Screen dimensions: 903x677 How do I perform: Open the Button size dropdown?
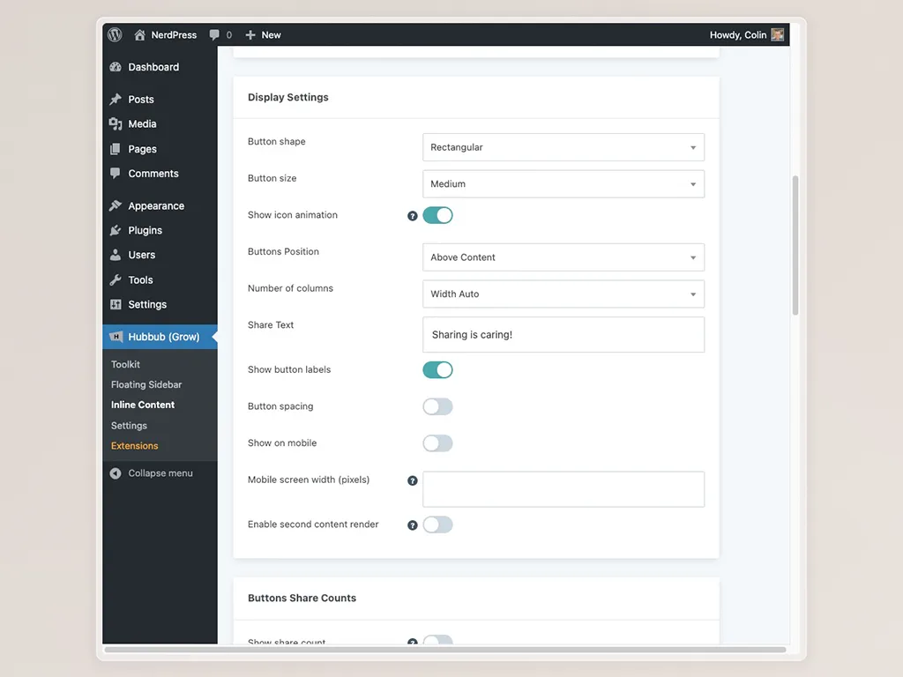coord(563,184)
